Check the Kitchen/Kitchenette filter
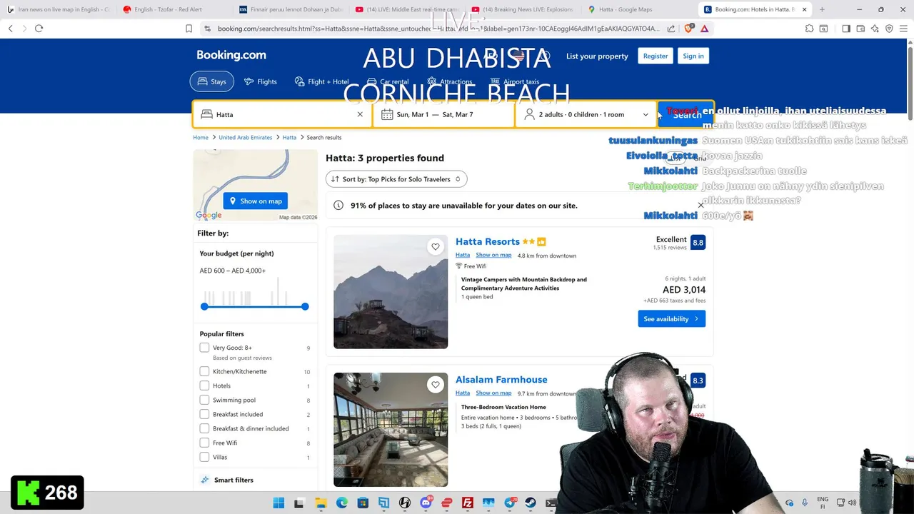The height and width of the screenshot is (514, 914). pos(204,371)
